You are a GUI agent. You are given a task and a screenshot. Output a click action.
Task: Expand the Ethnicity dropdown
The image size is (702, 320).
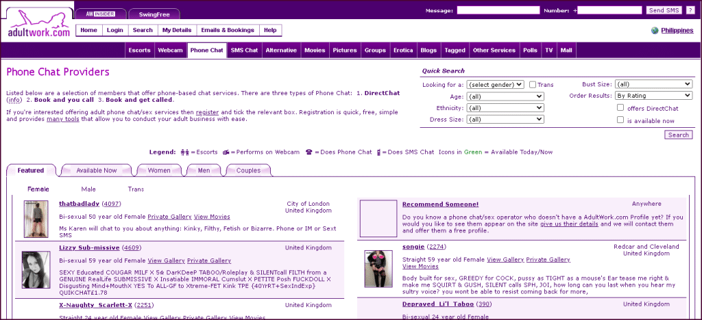tap(505, 108)
